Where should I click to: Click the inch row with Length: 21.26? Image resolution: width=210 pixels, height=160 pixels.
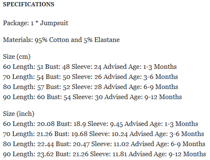[x=103, y=134]
